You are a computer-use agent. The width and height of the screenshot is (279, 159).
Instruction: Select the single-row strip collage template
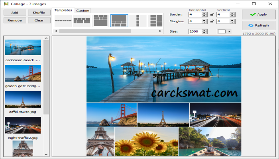pos(63,21)
